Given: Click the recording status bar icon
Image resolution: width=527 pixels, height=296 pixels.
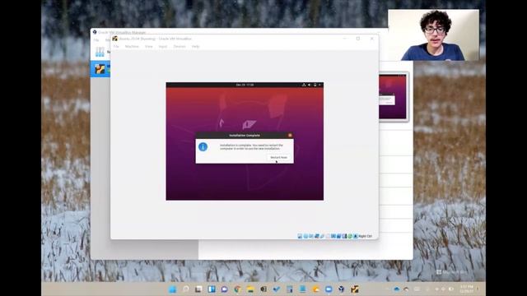Looking at the screenshot, I should [x=339, y=236].
